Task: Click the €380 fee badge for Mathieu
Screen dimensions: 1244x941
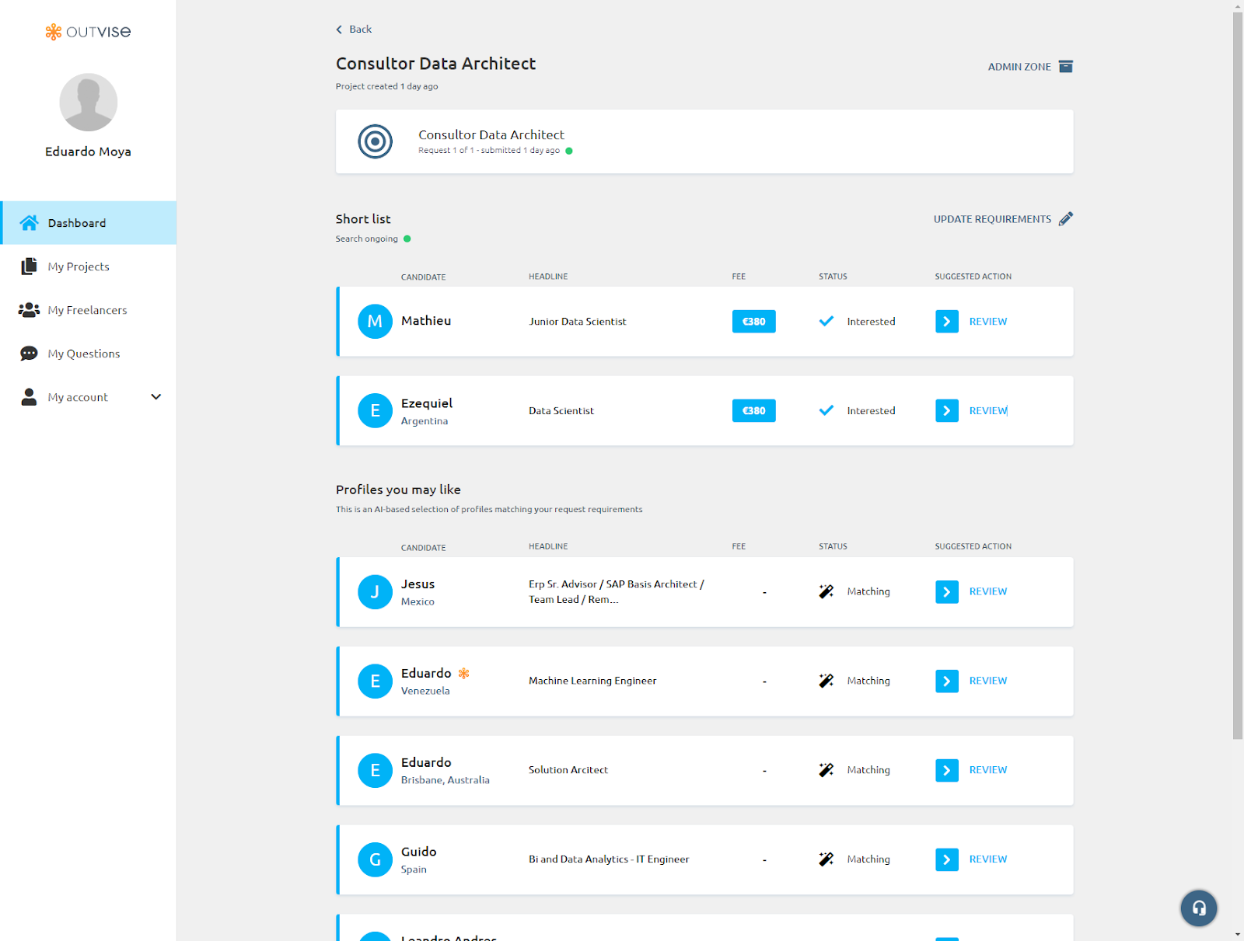Action: coord(753,322)
